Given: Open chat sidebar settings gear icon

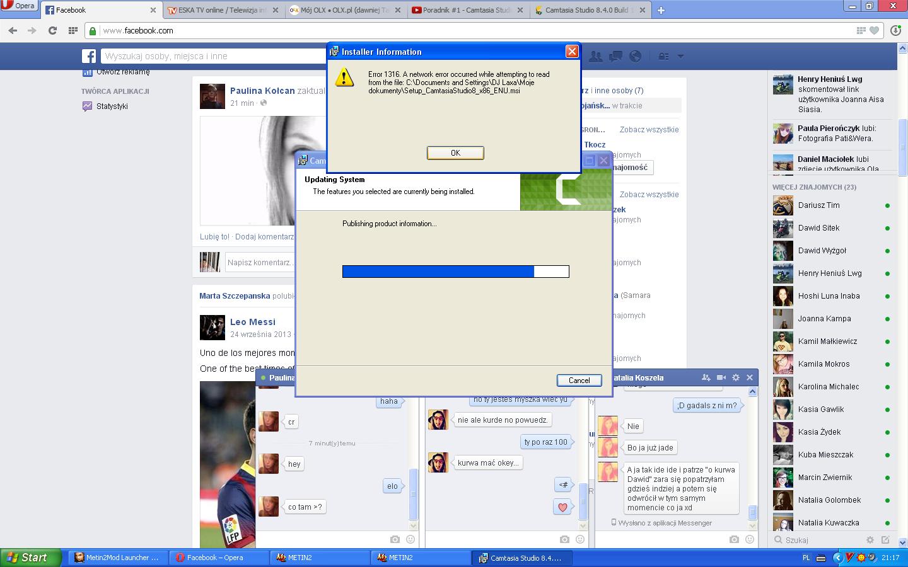Looking at the screenshot, I should click(x=870, y=540).
